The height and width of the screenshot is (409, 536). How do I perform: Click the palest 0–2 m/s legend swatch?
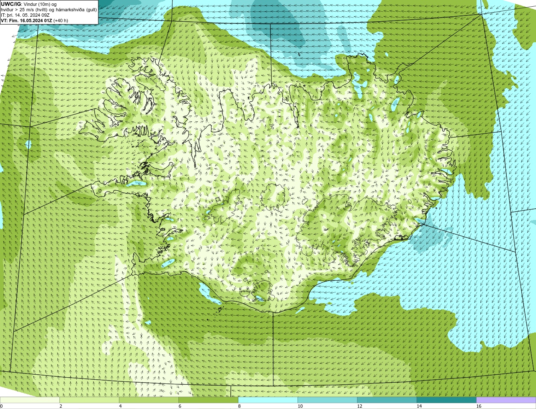30,400
